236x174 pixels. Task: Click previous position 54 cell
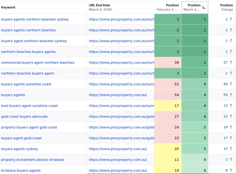168,95
